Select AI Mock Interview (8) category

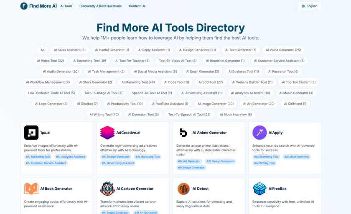236,115
